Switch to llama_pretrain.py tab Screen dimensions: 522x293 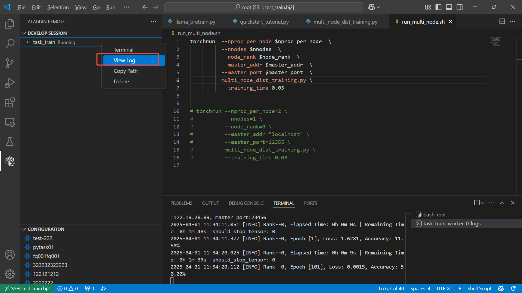(x=195, y=22)
